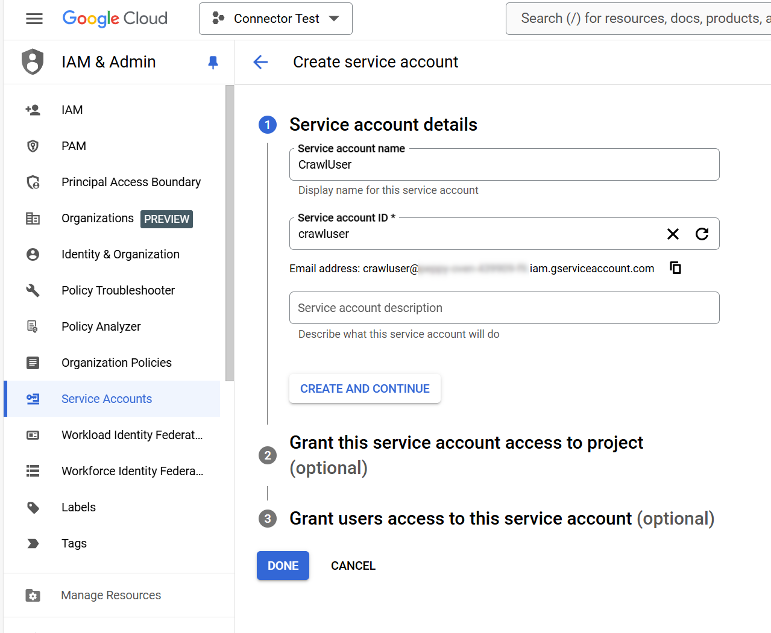
Task: Unpin IAM & Admin with pin icon
Action: (x=213, y=62)
